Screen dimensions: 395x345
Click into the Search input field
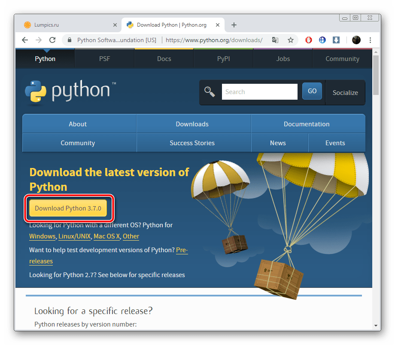click(x=259, y=92)
